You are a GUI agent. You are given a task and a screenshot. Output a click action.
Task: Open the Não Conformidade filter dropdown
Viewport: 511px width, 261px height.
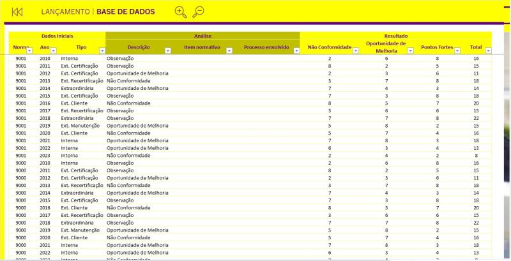356,51
